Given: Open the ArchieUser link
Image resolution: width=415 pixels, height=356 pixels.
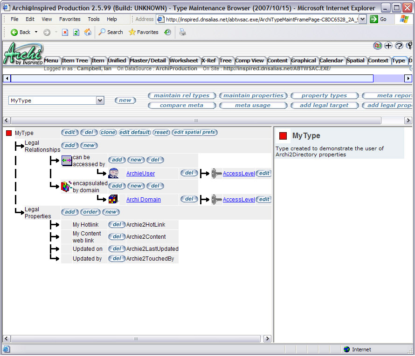Looking at the screenshot, I should pyautogui.click(x=140, y=174).
